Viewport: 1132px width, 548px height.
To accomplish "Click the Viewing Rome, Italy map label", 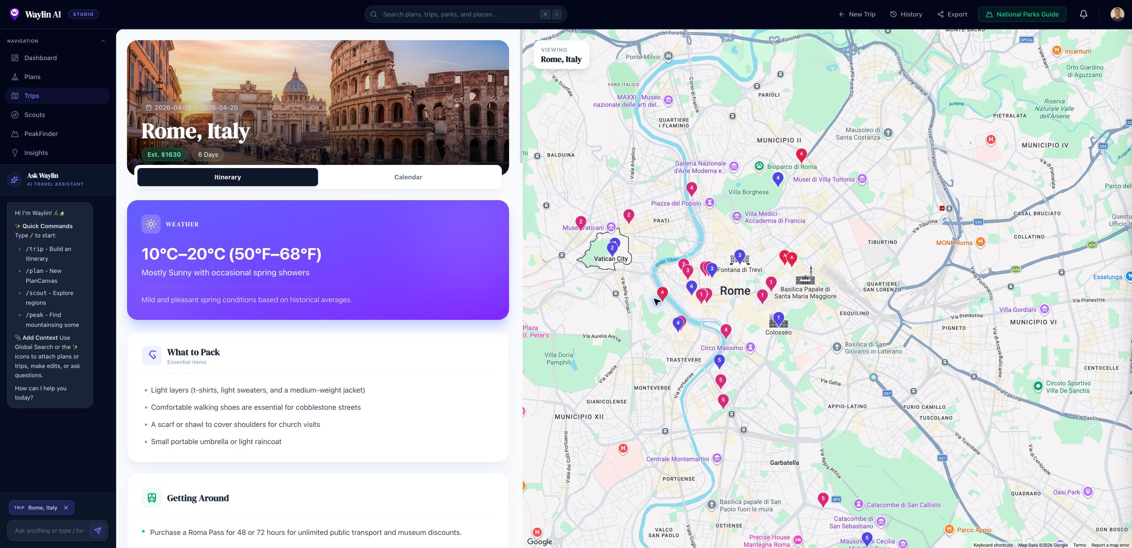I will pyautogui.click(x=561, y=55).
